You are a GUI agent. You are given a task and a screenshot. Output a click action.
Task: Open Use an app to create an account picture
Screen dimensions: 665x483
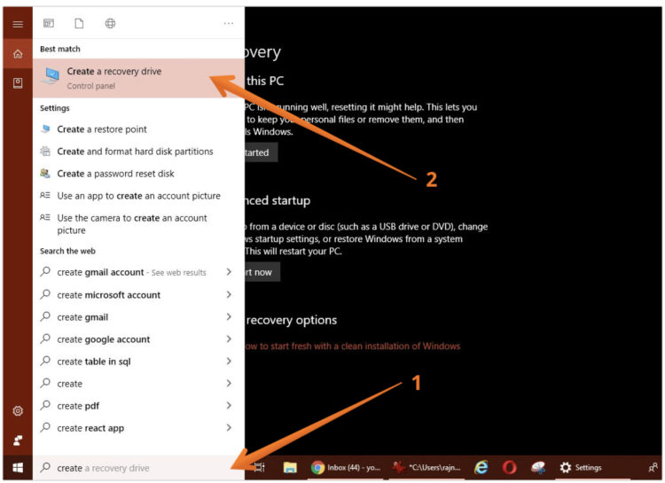pos(138,196)
